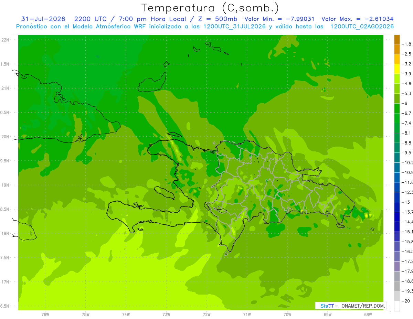Click the '72W' longitude axis label

click(x=206, y=315)
